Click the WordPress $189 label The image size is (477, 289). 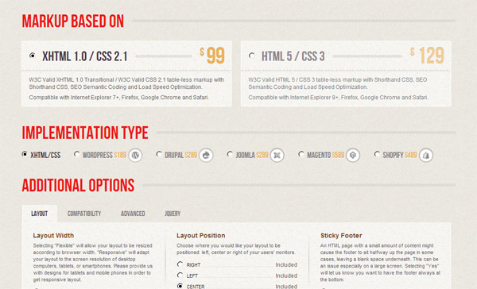104,156
